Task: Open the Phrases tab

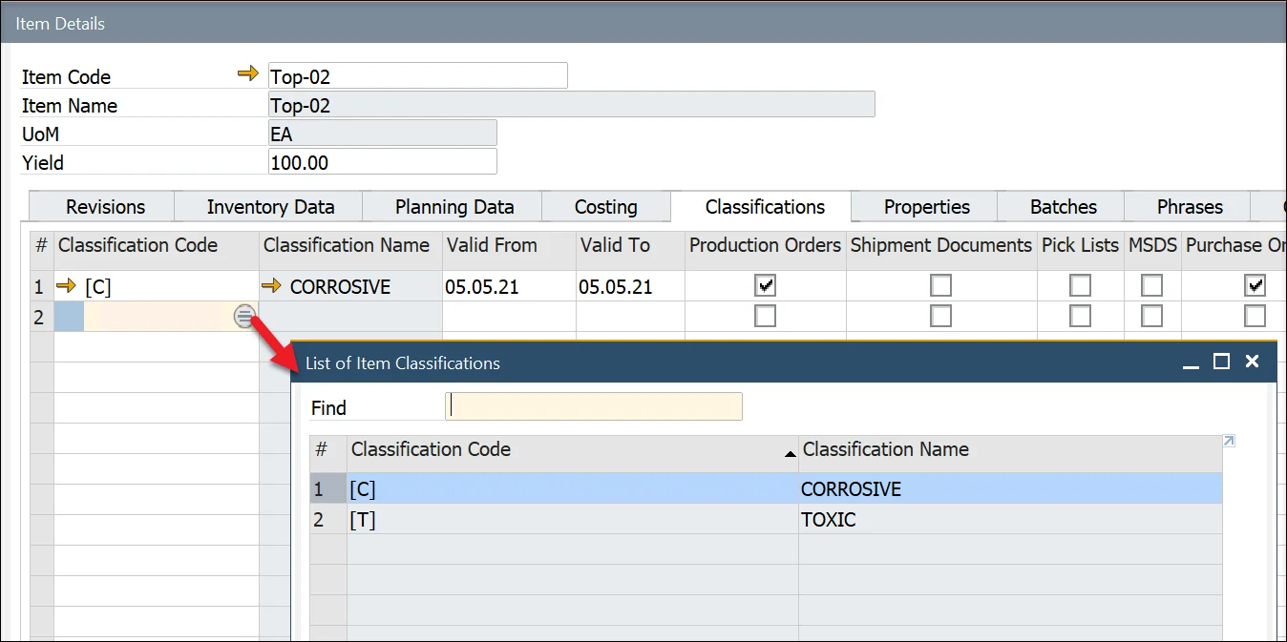Action: tap(1189, 206)
